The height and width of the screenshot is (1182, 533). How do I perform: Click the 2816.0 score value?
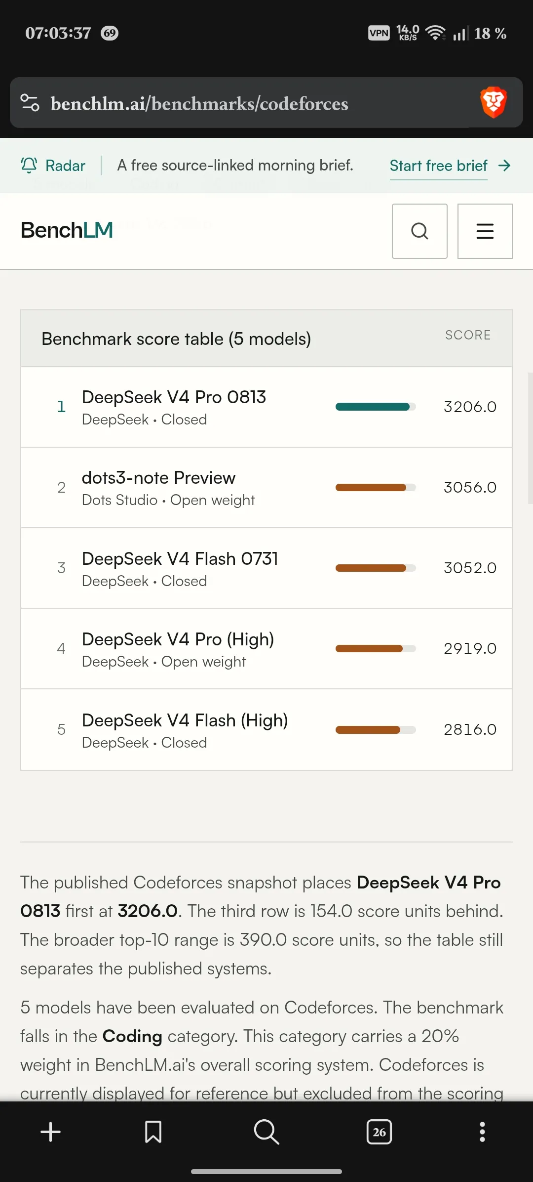point(470,729)
